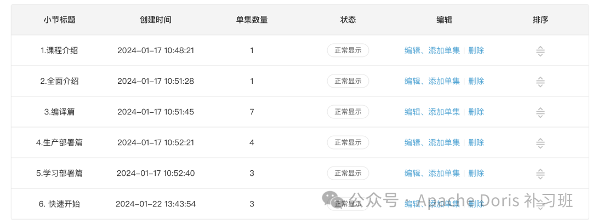The width and height of the screenshot is (592, 224).
Task: Click sort handle for 1.课程介绍 row
Action: (540, 51)
